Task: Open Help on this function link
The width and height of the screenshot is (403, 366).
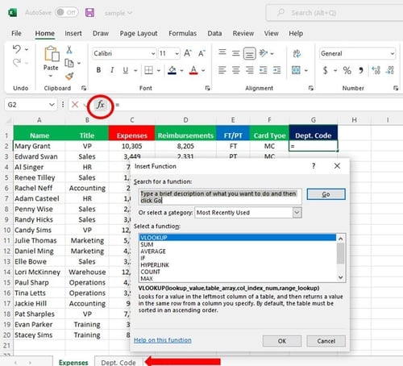Action: click(x=163, y=340)
